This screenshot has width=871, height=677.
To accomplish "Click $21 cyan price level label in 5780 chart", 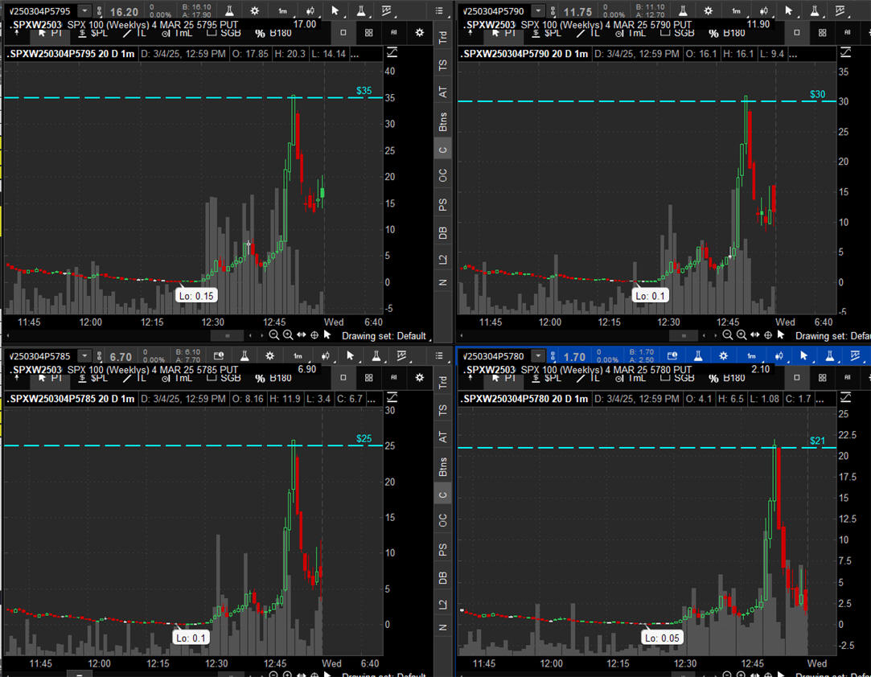I will click(817, 441).
